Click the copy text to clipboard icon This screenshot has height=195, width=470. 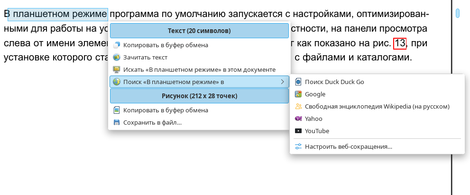(x=116, y=45)
